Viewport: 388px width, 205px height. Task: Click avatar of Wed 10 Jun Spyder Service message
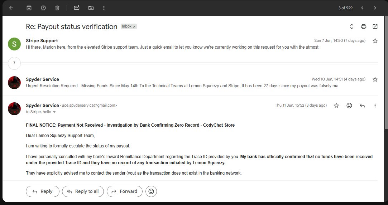(x=14, y=83)
